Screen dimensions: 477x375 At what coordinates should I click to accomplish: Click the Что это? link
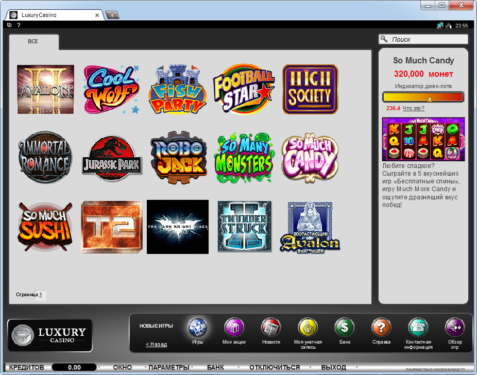(x=414, y=108)
